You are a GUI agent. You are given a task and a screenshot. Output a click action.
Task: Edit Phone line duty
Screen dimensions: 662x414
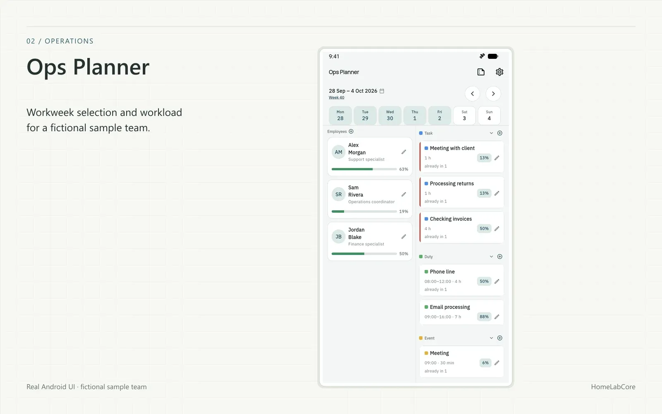coord(496,282)
